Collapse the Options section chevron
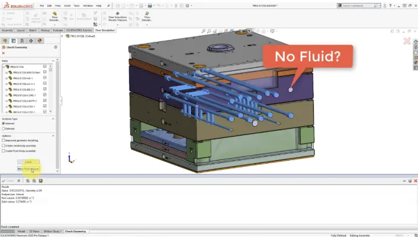 coord(53,136)
